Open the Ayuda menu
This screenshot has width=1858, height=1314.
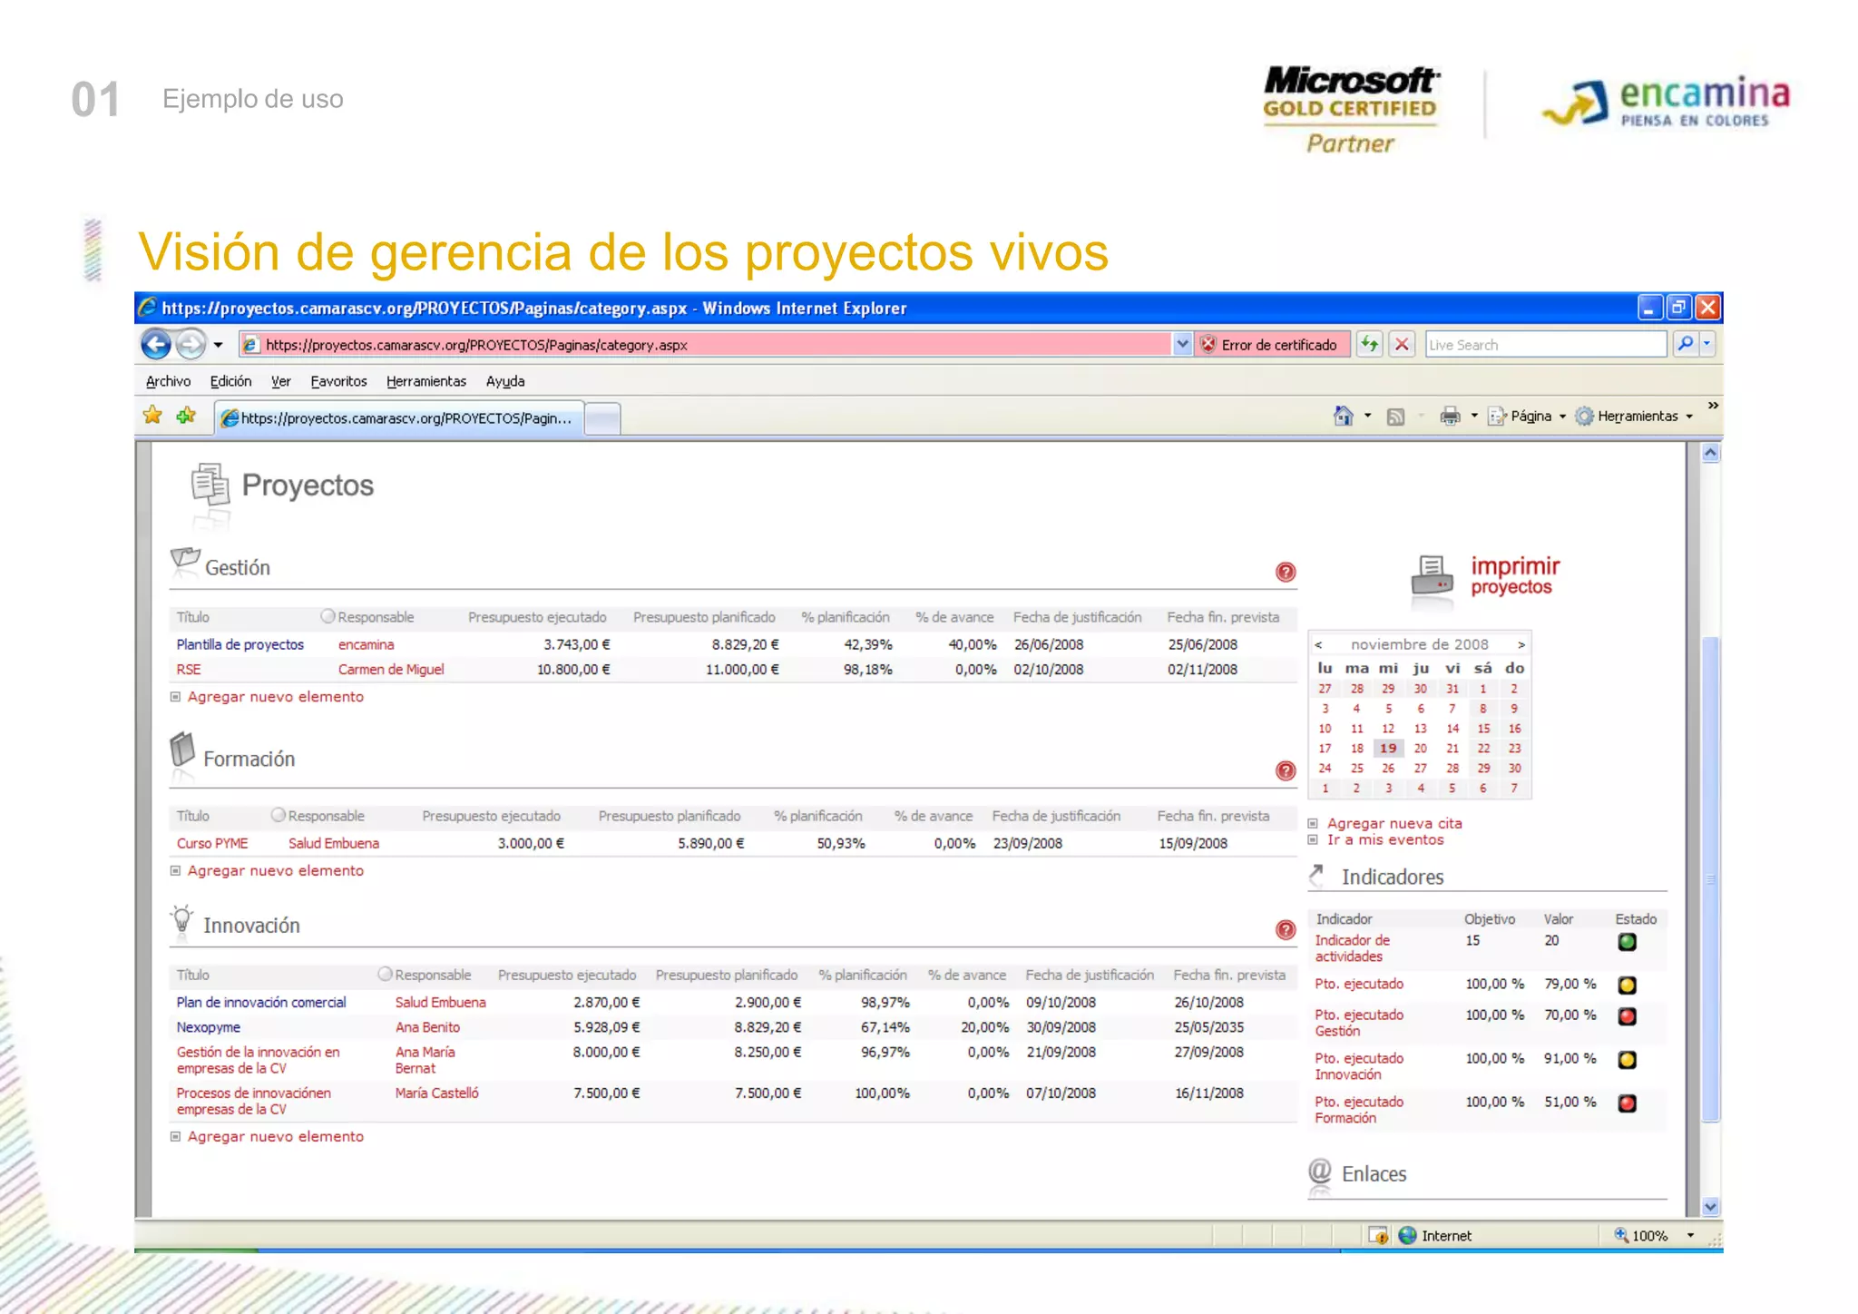(505, 381)
